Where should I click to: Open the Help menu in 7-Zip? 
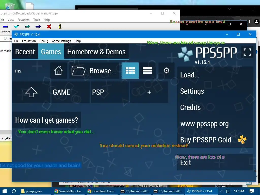pyautogui.click(x=47, y=20)
